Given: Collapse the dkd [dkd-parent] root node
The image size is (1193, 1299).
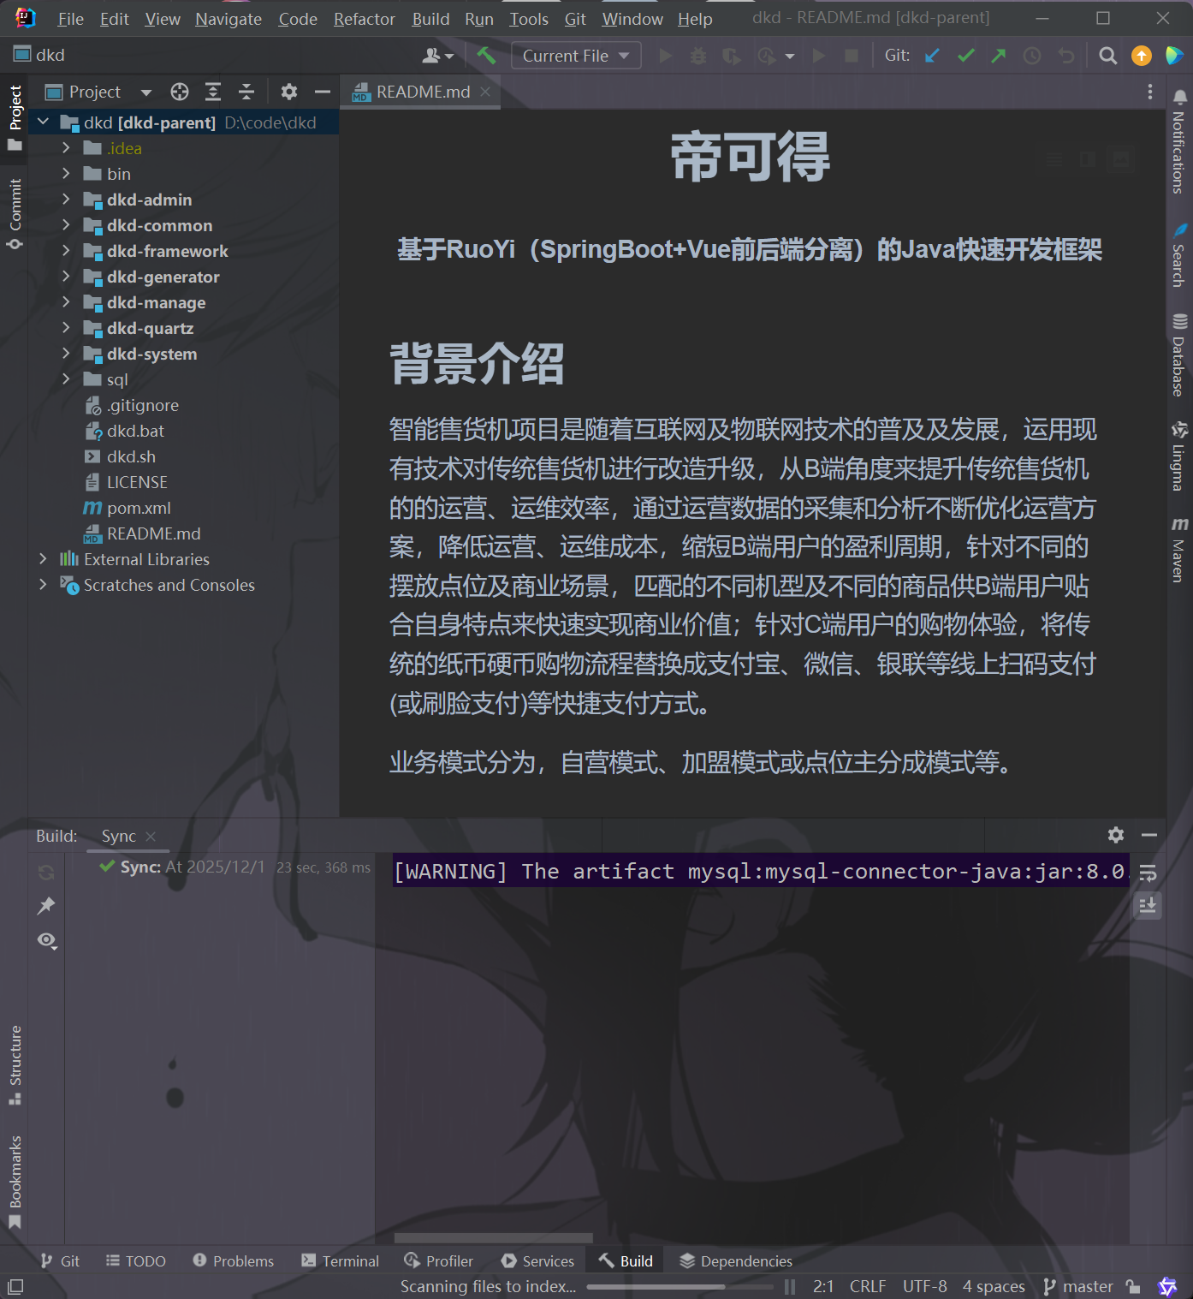Looking at the screenshot, I should click(x=44, y=122).
